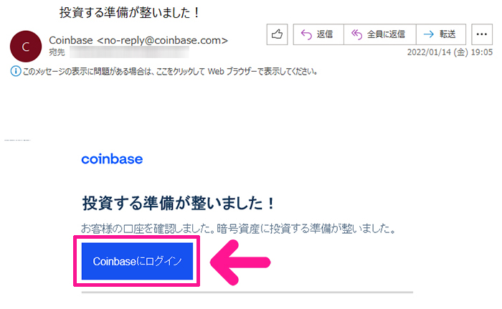Click the blue info circle icon
Image resolution: width=502 pixels, height=309 pixels.
(x=16, y=71)
